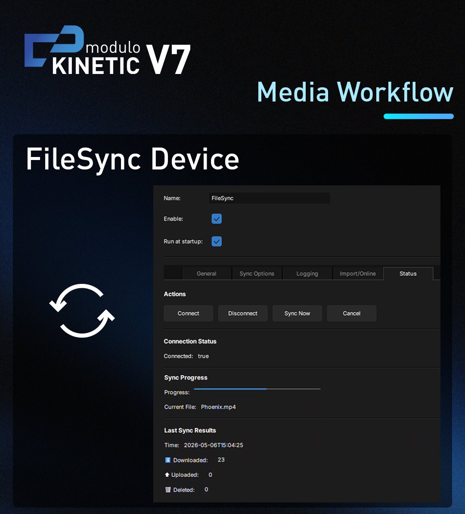Image resolution: width=465 pixels, height=514 pixels.
Task: Click the Uploaded count 0
Action: pyautogui.click(x=211, y=475)
